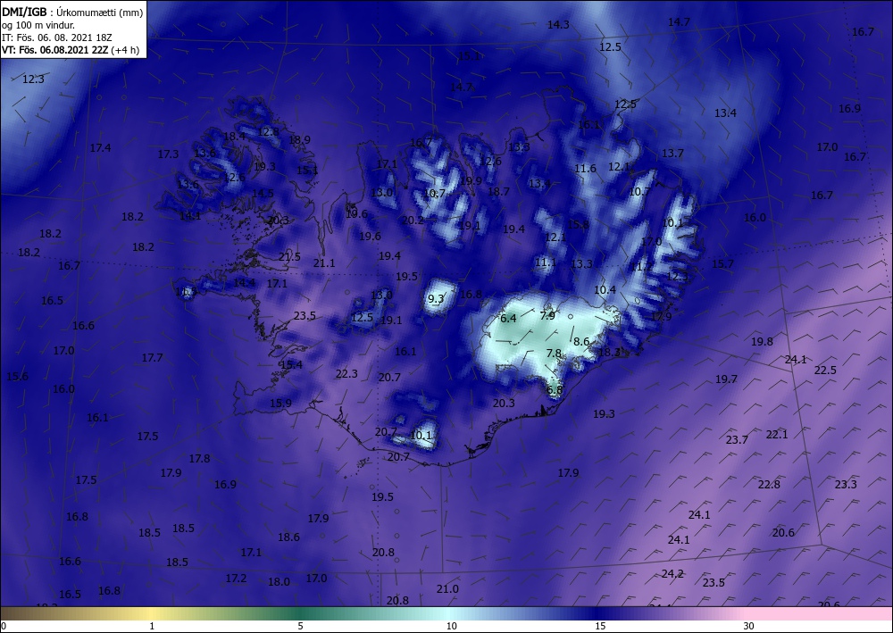This screenshot has height=633, width=893.
Task: Click the '10' tick on the colour scale
Action: click(x=452, y=626)
